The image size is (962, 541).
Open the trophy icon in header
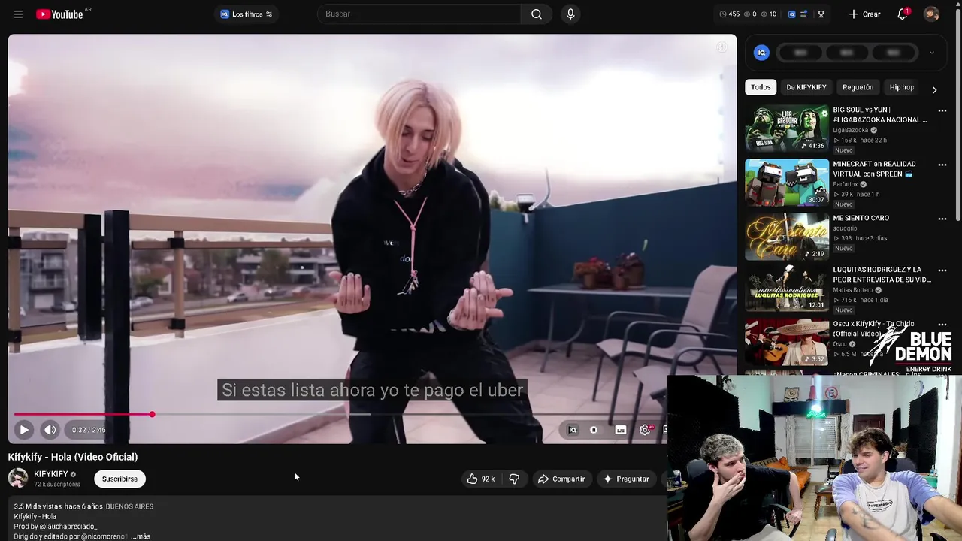[821, 14]
